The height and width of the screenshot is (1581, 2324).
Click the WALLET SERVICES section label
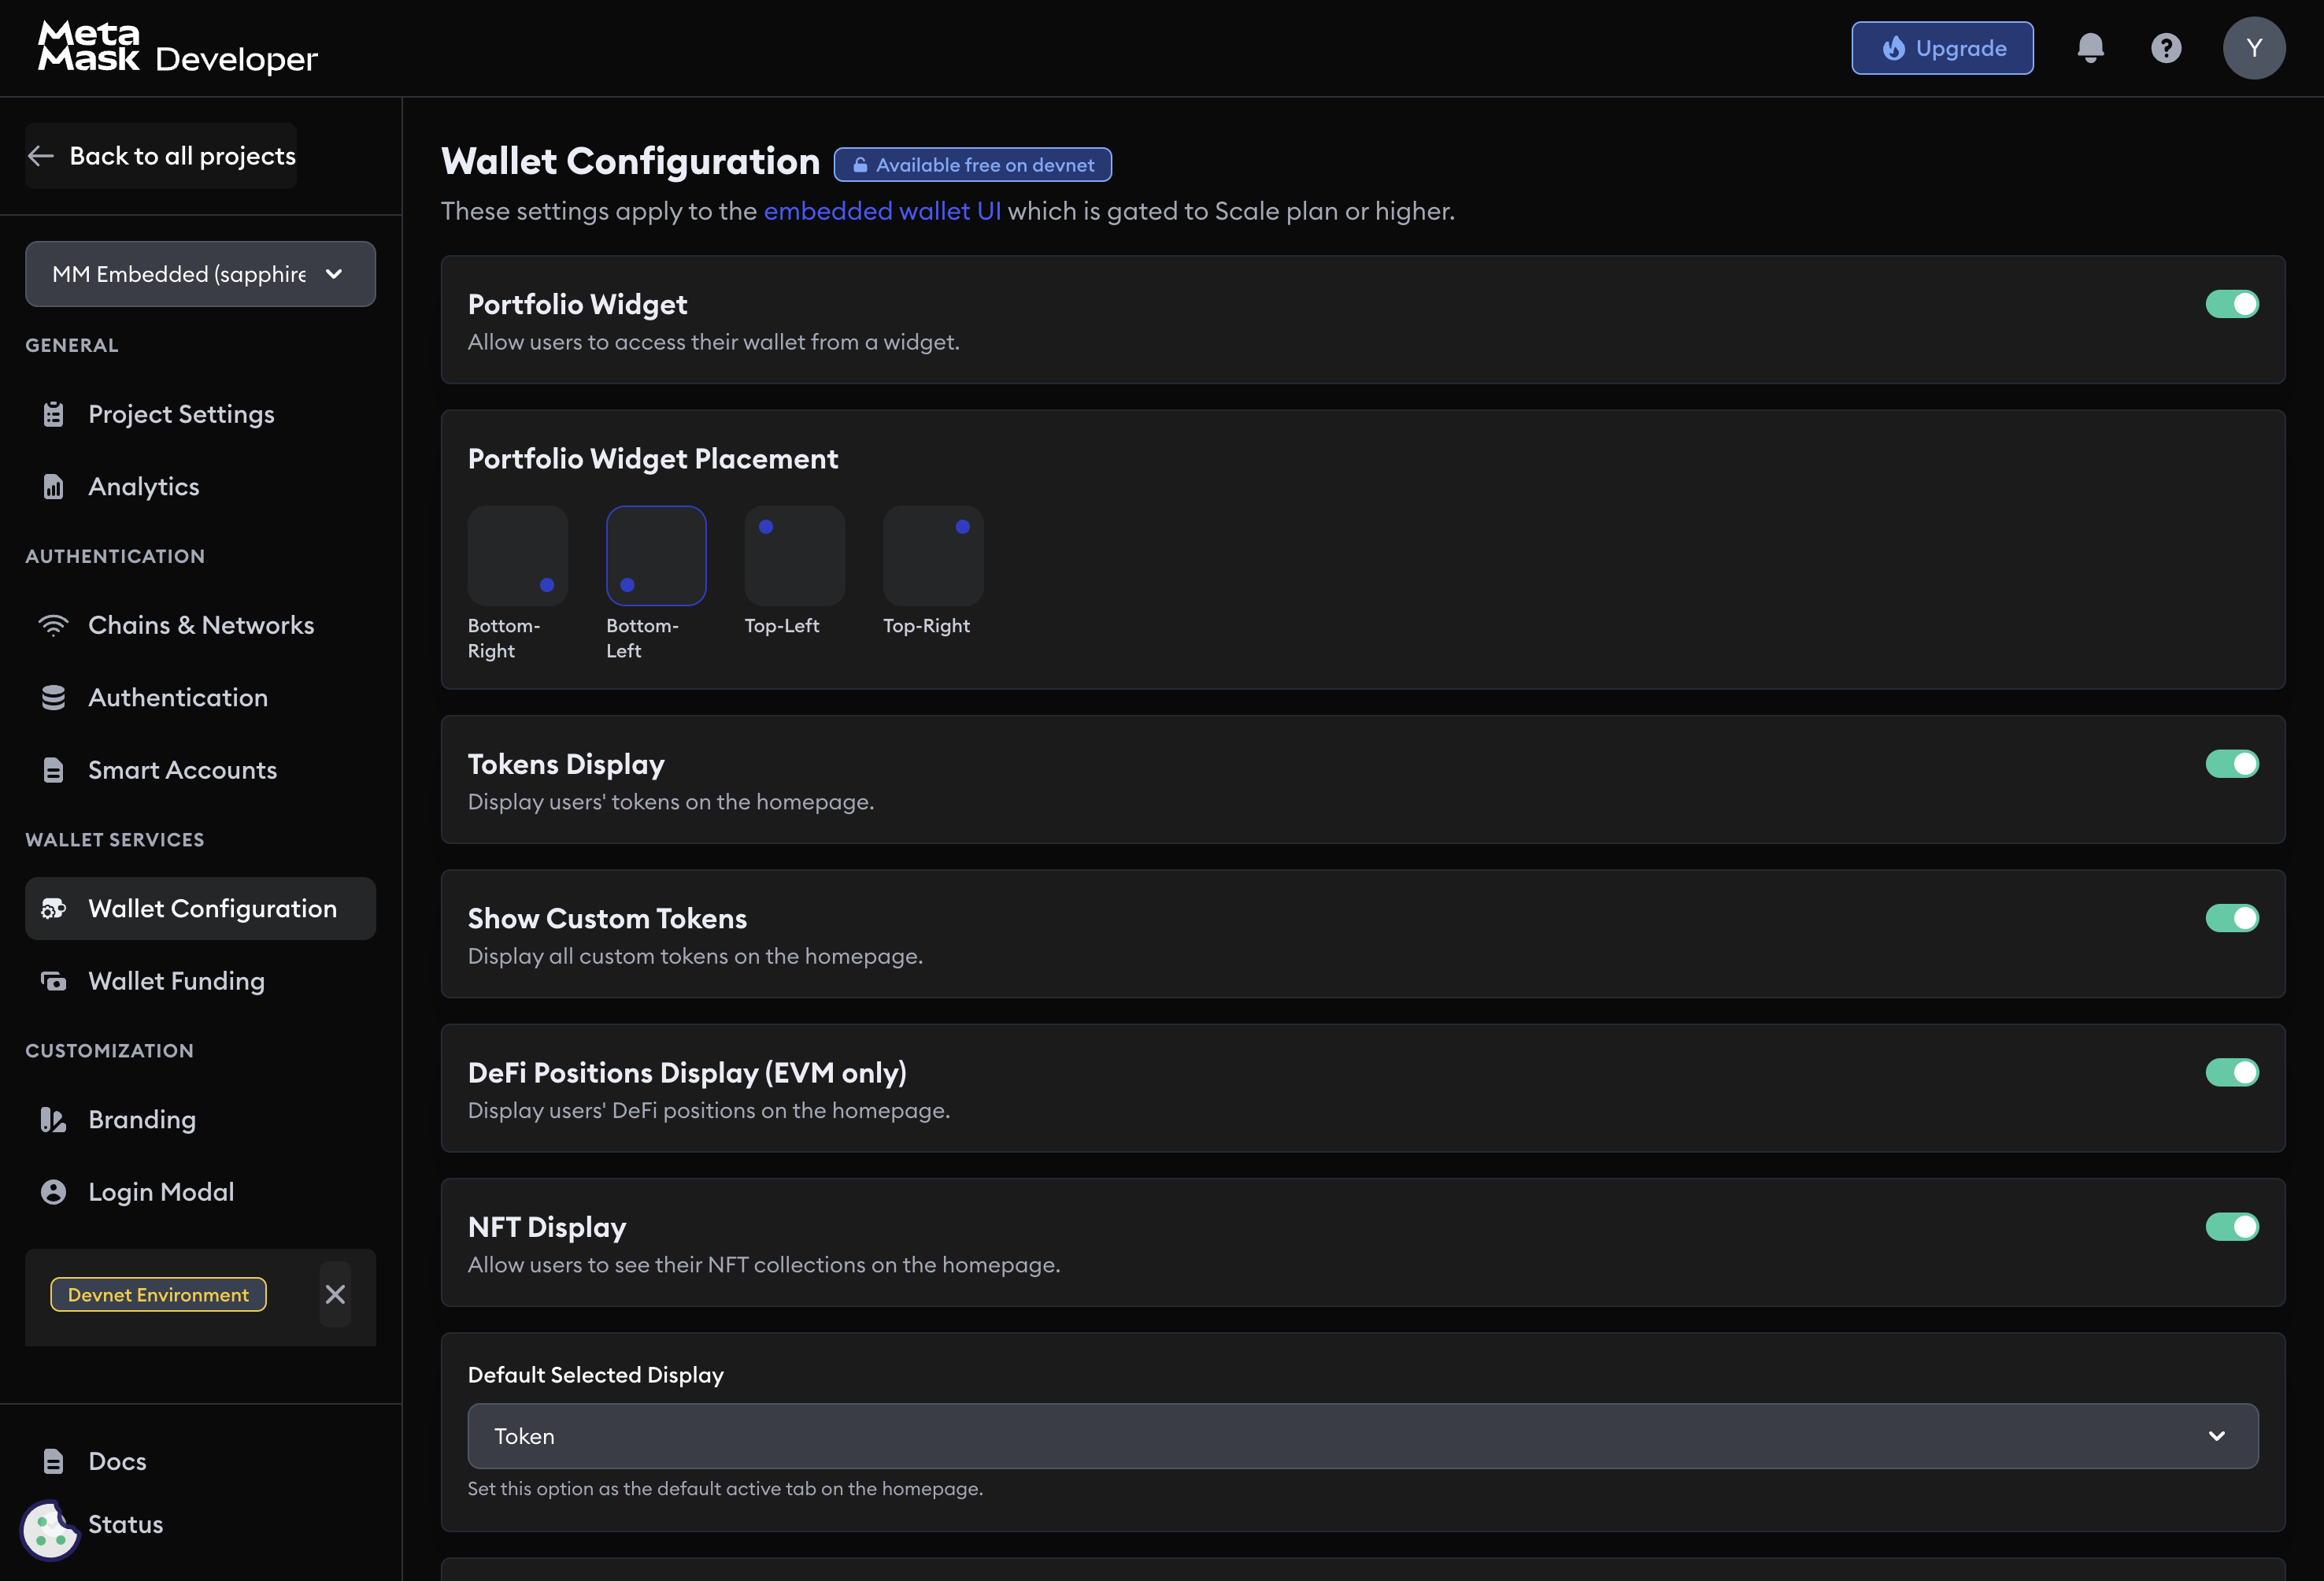[114, 840]
